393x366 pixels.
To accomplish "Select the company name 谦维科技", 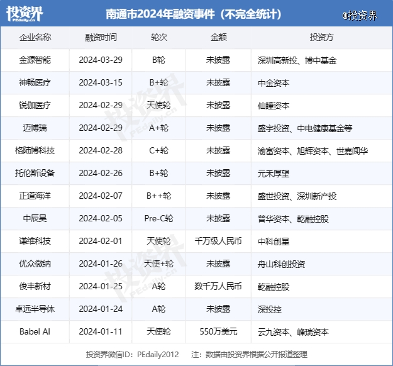I will pyautogui.click(x=35, y=241).
